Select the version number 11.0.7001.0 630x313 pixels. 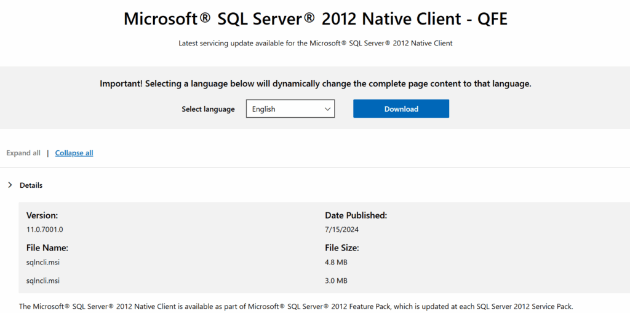pyautogui.click(x=44, y=230)
